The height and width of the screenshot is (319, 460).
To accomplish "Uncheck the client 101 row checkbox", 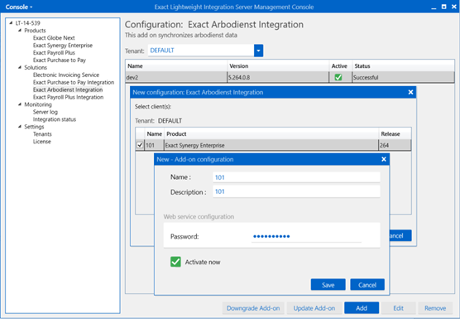I will [x=140, y=145].
